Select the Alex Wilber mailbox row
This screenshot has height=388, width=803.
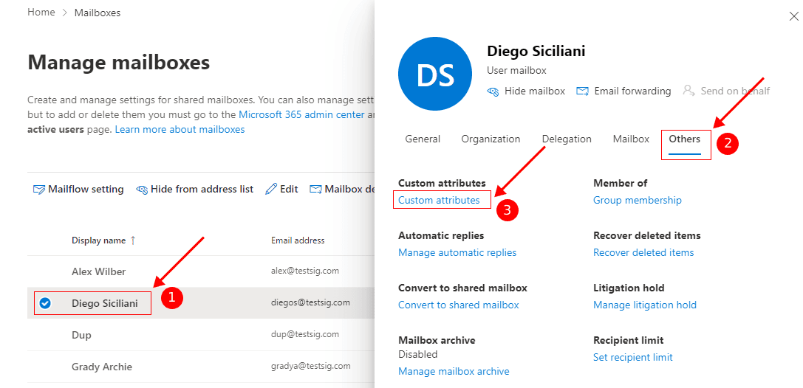98,271
